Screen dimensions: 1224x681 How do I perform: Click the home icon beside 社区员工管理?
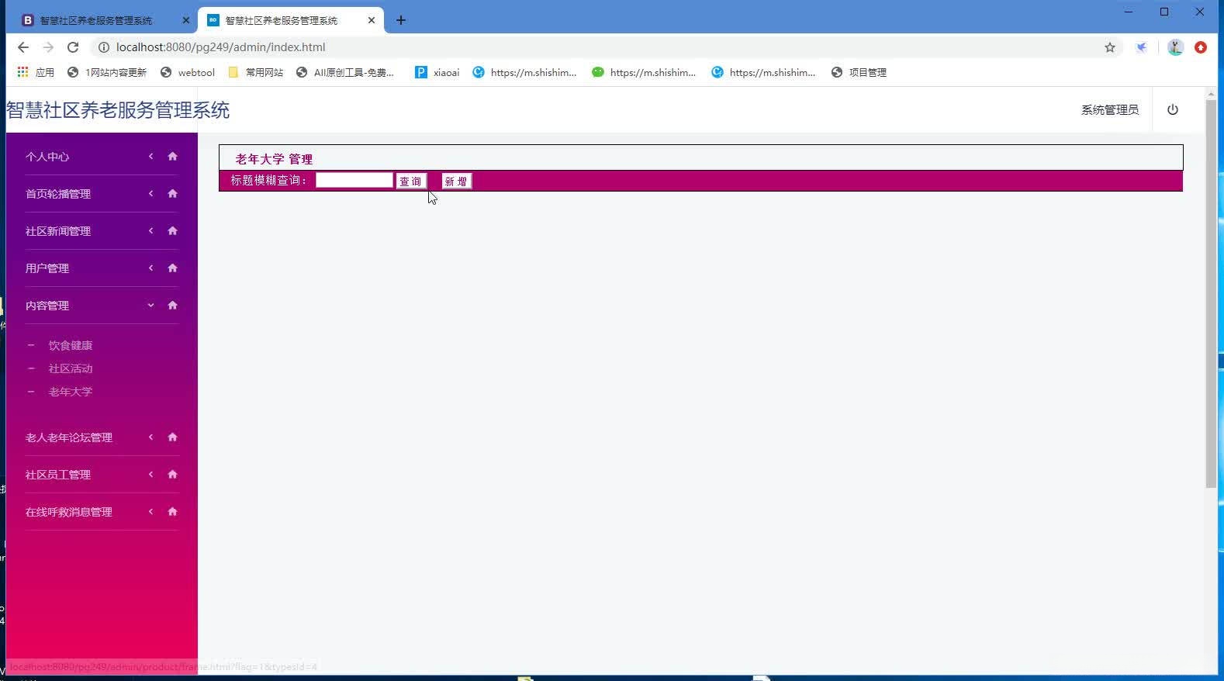point(172,475)
